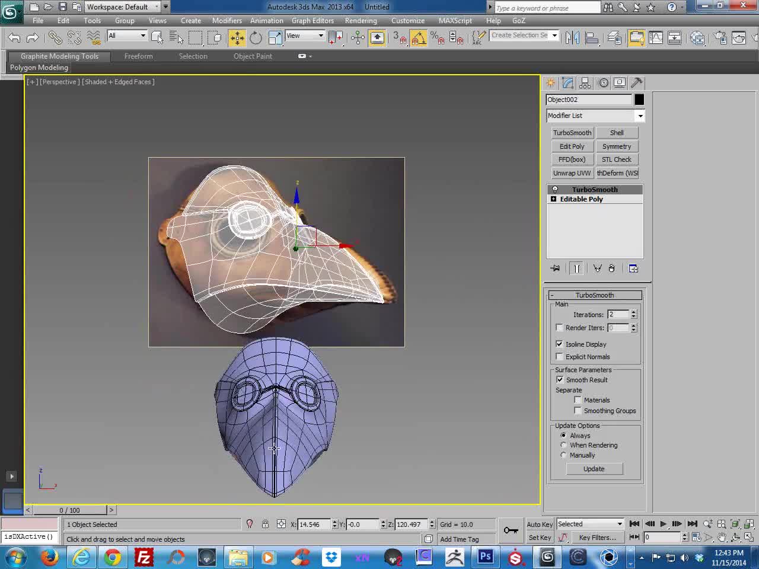This screenshot has width=759, height=569.
Task: Click the Update button
Action: click(x=594, y=469)
